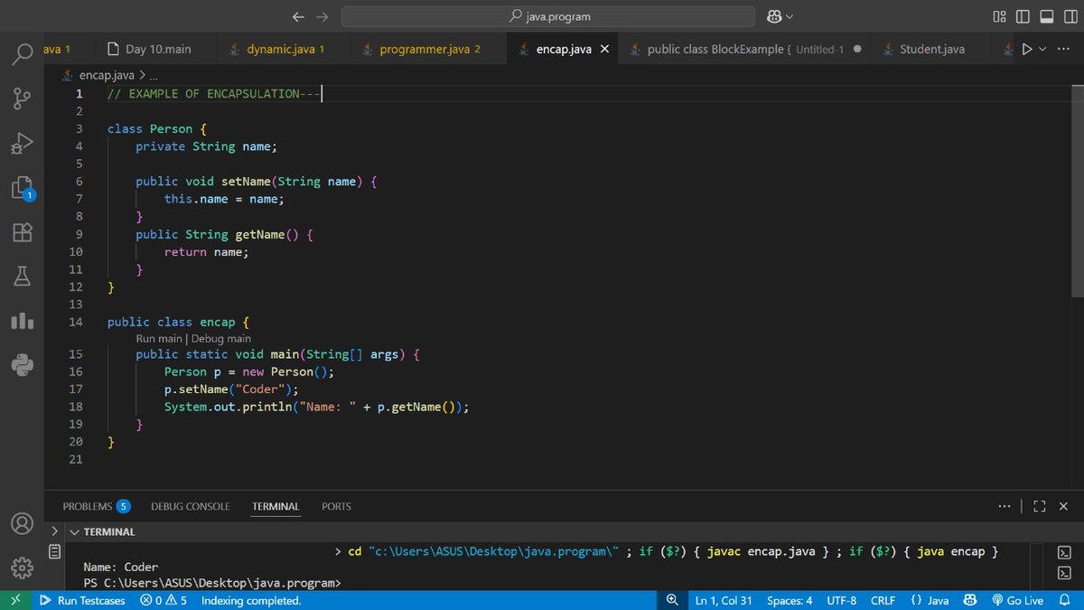Toggle the Panel layout button
The height and width of the screenshot is (610, 1084).
pos(1046,16)
